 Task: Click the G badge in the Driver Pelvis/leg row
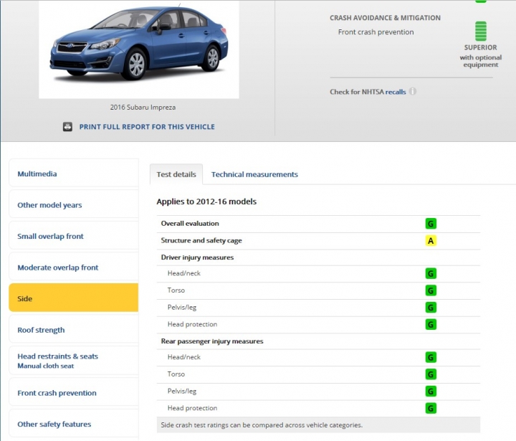[431, 308]
